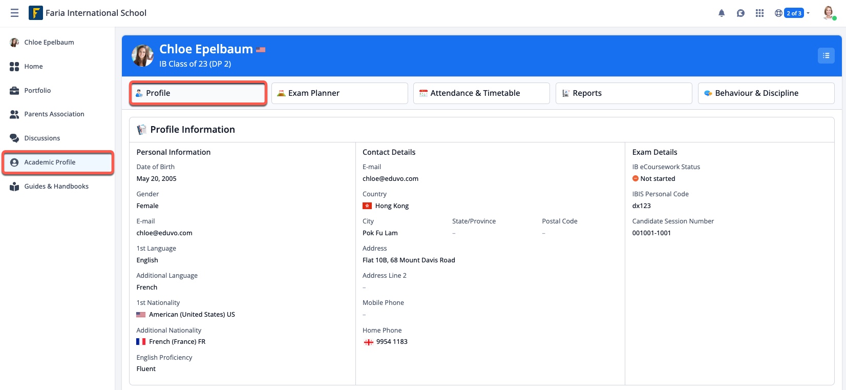846x390 pixels.
Task: Go to Home in the sidebar
Action: click(x=33, y=67)
